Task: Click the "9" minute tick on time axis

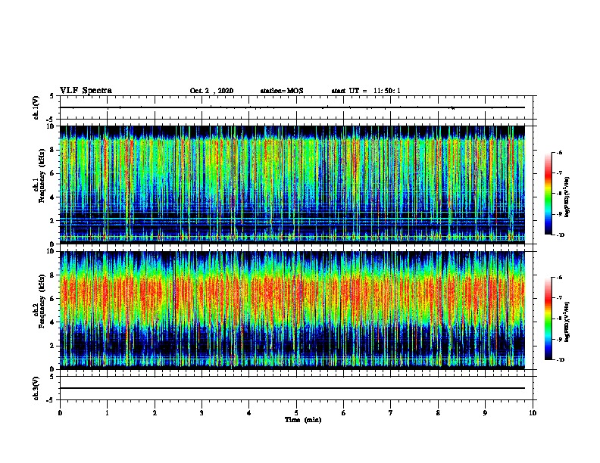Action: 485,413
